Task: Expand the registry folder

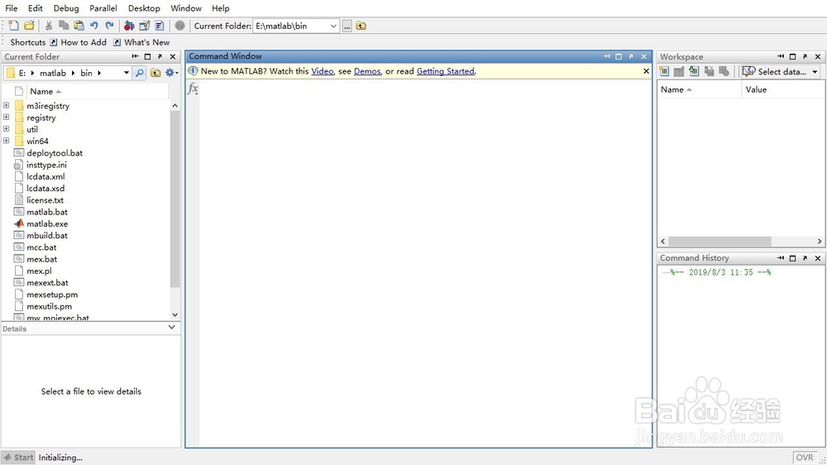Action: [7, 117]
